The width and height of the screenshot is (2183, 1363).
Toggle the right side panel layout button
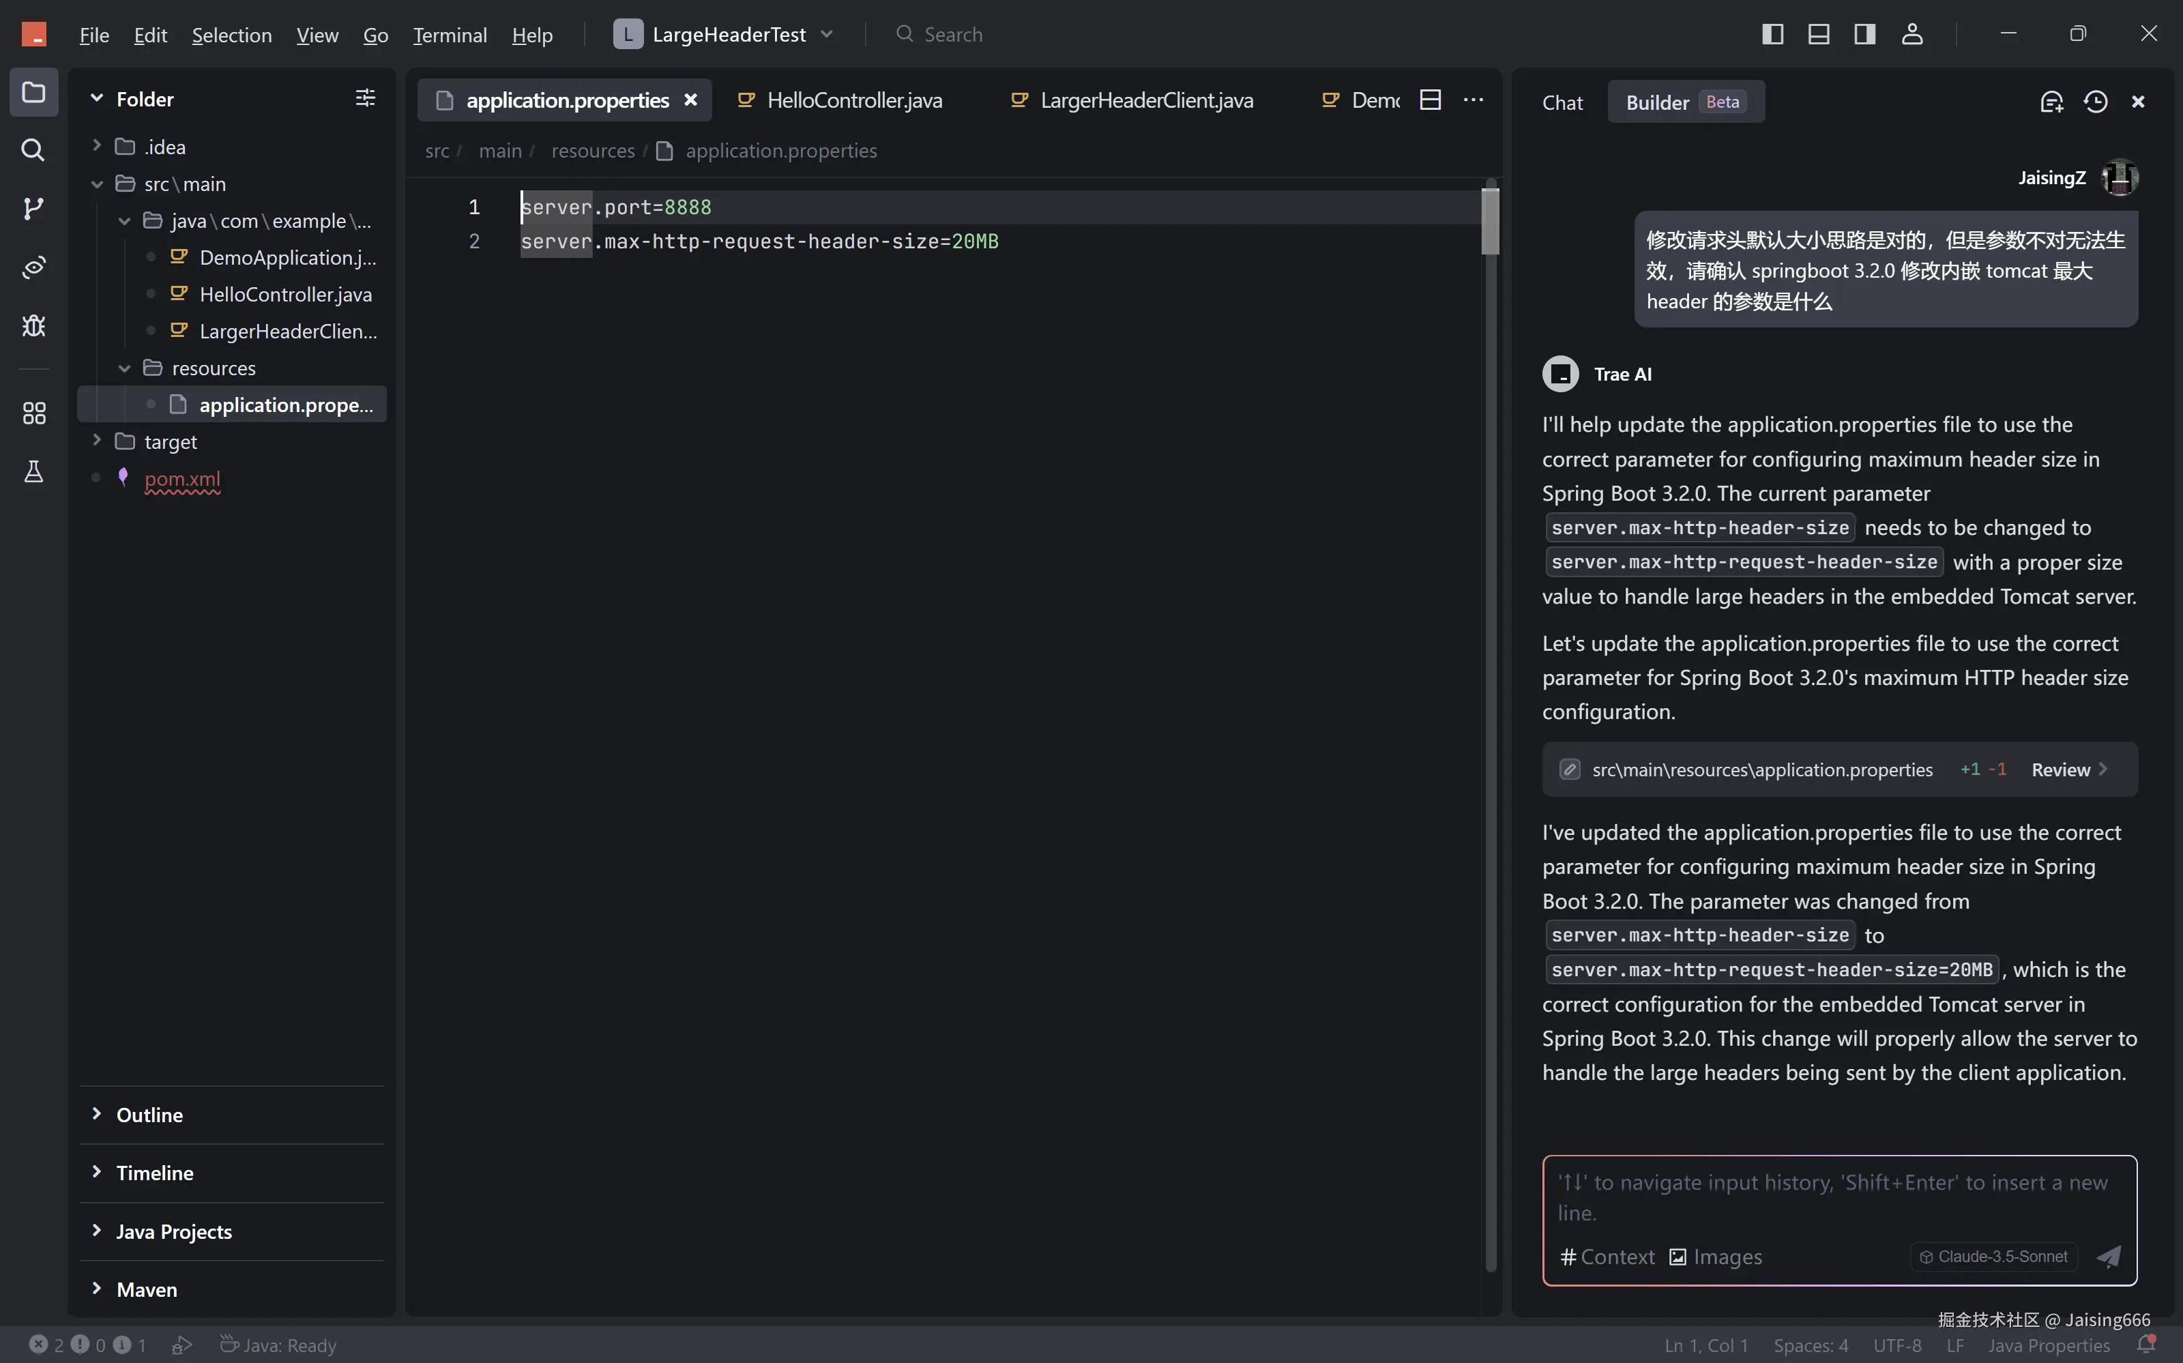pyautogui.click(x=1865, y=34)
